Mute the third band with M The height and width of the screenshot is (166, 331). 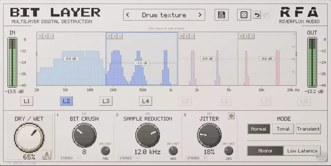click(x=181, y=36)
